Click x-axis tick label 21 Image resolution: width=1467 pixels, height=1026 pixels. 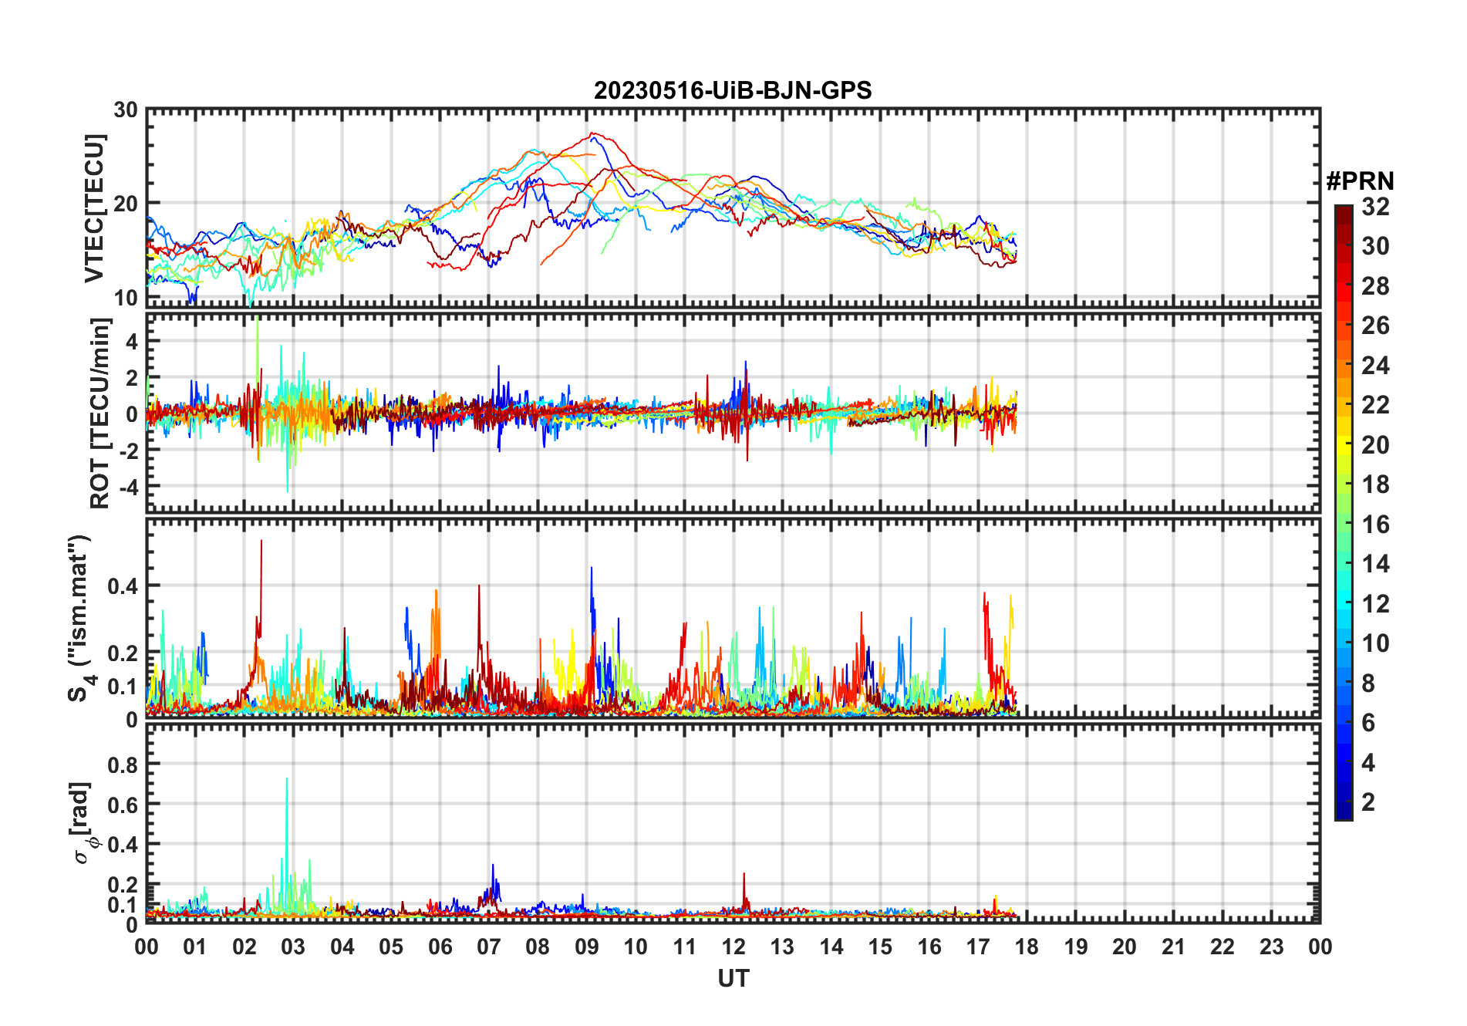click(x=1174, y=947)
